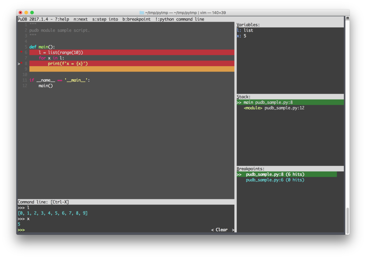Click the breakpoint marker on line 8
This screenshot has width=366, height=258.
(x=21, y=63)
